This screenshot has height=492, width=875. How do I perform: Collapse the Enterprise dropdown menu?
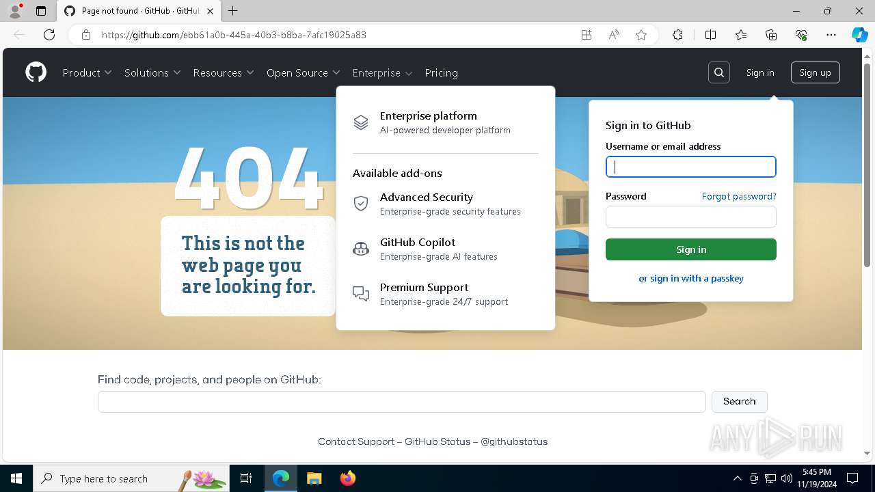click(x=383, y=72)
